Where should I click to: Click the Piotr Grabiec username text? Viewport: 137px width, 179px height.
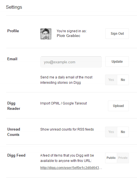tap(68, 36)
